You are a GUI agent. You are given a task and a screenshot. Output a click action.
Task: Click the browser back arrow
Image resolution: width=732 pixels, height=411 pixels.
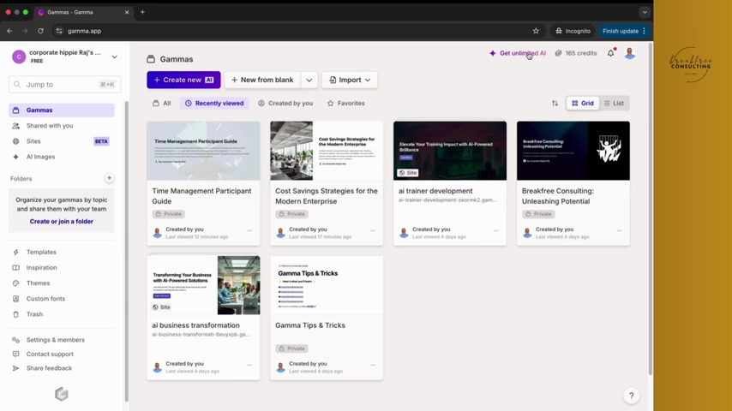(x=9, y=31)
